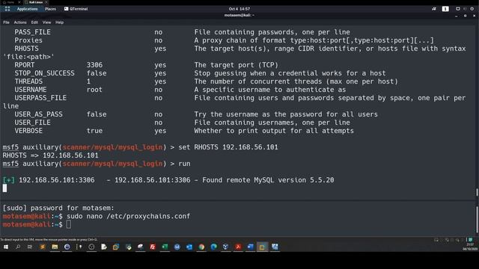The height and width of the screenshot is (269, 479).
Task: Click the USER_FILE option name
Action: pos(33,123)
